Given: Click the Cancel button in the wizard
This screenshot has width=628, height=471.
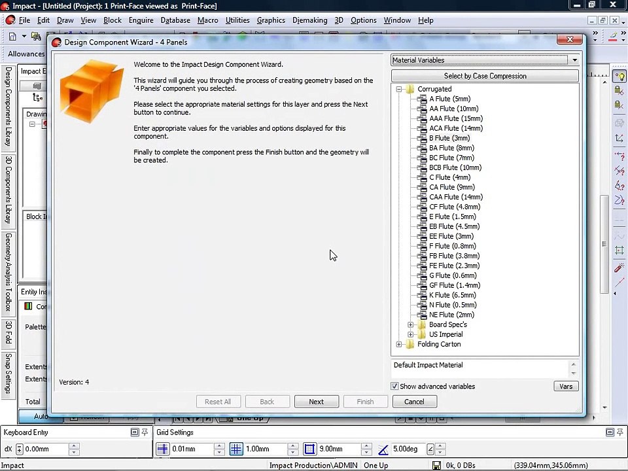Looking at the screenshot, I should 415,402.
